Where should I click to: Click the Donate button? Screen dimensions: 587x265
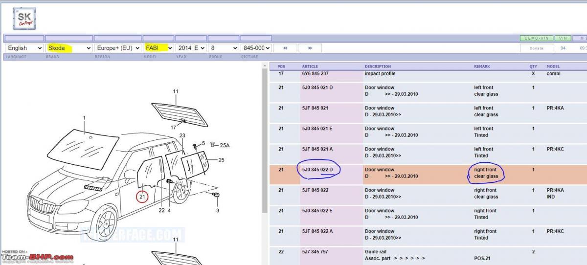536,48
